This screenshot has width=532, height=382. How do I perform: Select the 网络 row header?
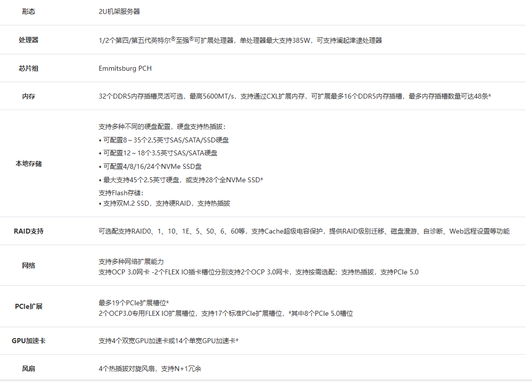pos(28,265)
